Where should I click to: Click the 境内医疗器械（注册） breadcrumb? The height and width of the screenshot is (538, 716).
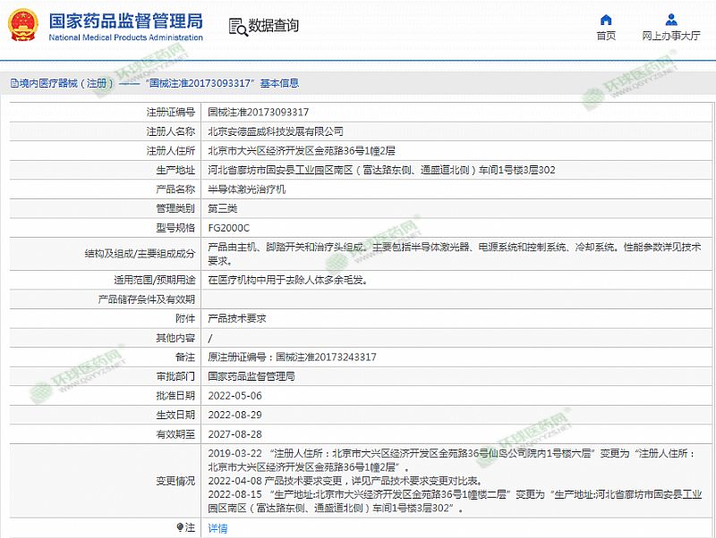65,83
